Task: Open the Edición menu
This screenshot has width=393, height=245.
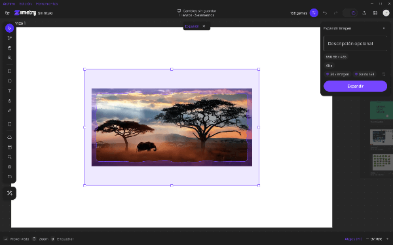Action: [x=26, y=4]
